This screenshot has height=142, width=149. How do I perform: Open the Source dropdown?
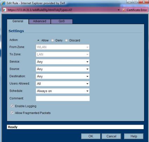tap(63, 69)
